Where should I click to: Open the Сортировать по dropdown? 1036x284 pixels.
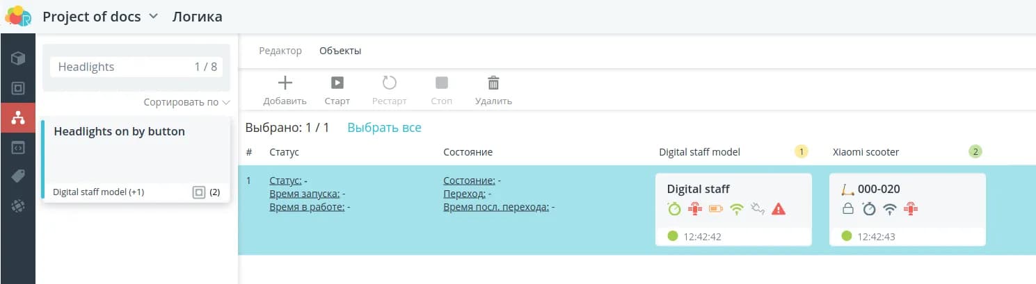click(186, 102)
